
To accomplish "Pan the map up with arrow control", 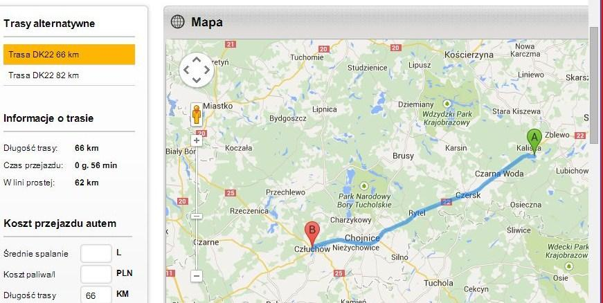I will pos(197,60).
